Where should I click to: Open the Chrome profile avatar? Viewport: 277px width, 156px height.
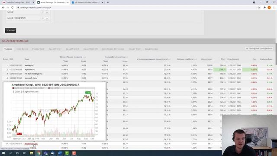[269, 8]
